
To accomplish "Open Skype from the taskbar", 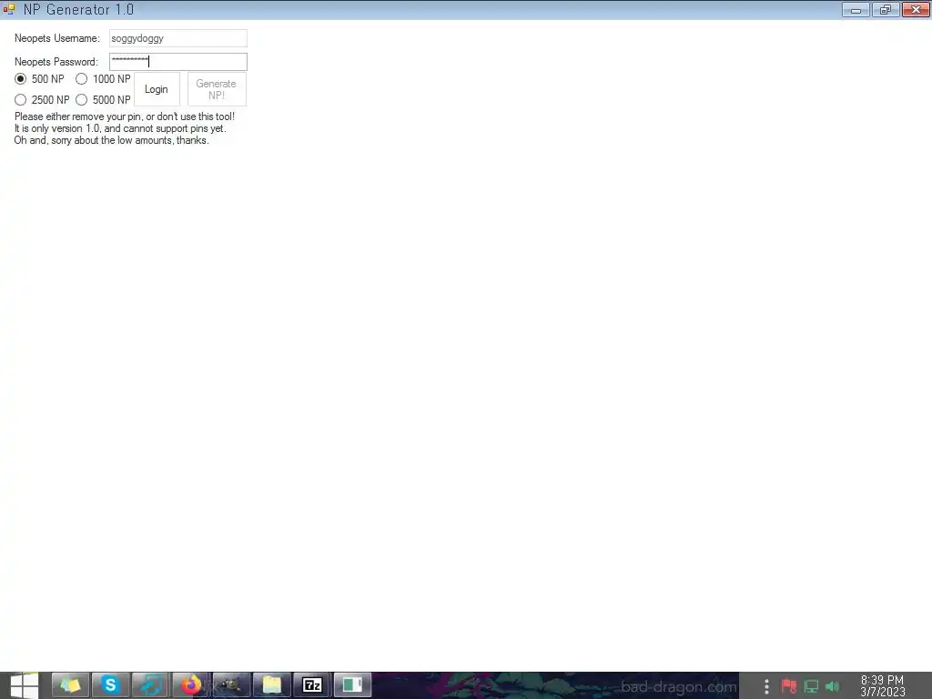I will pyautogui.click(x=110, y=685).
